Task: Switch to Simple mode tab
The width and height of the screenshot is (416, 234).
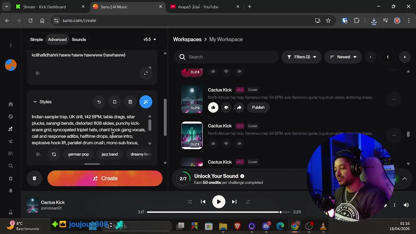Action: 36,39
